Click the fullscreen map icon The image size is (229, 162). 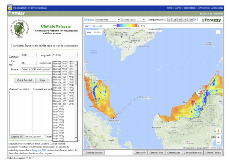click(x=218, y=32)
